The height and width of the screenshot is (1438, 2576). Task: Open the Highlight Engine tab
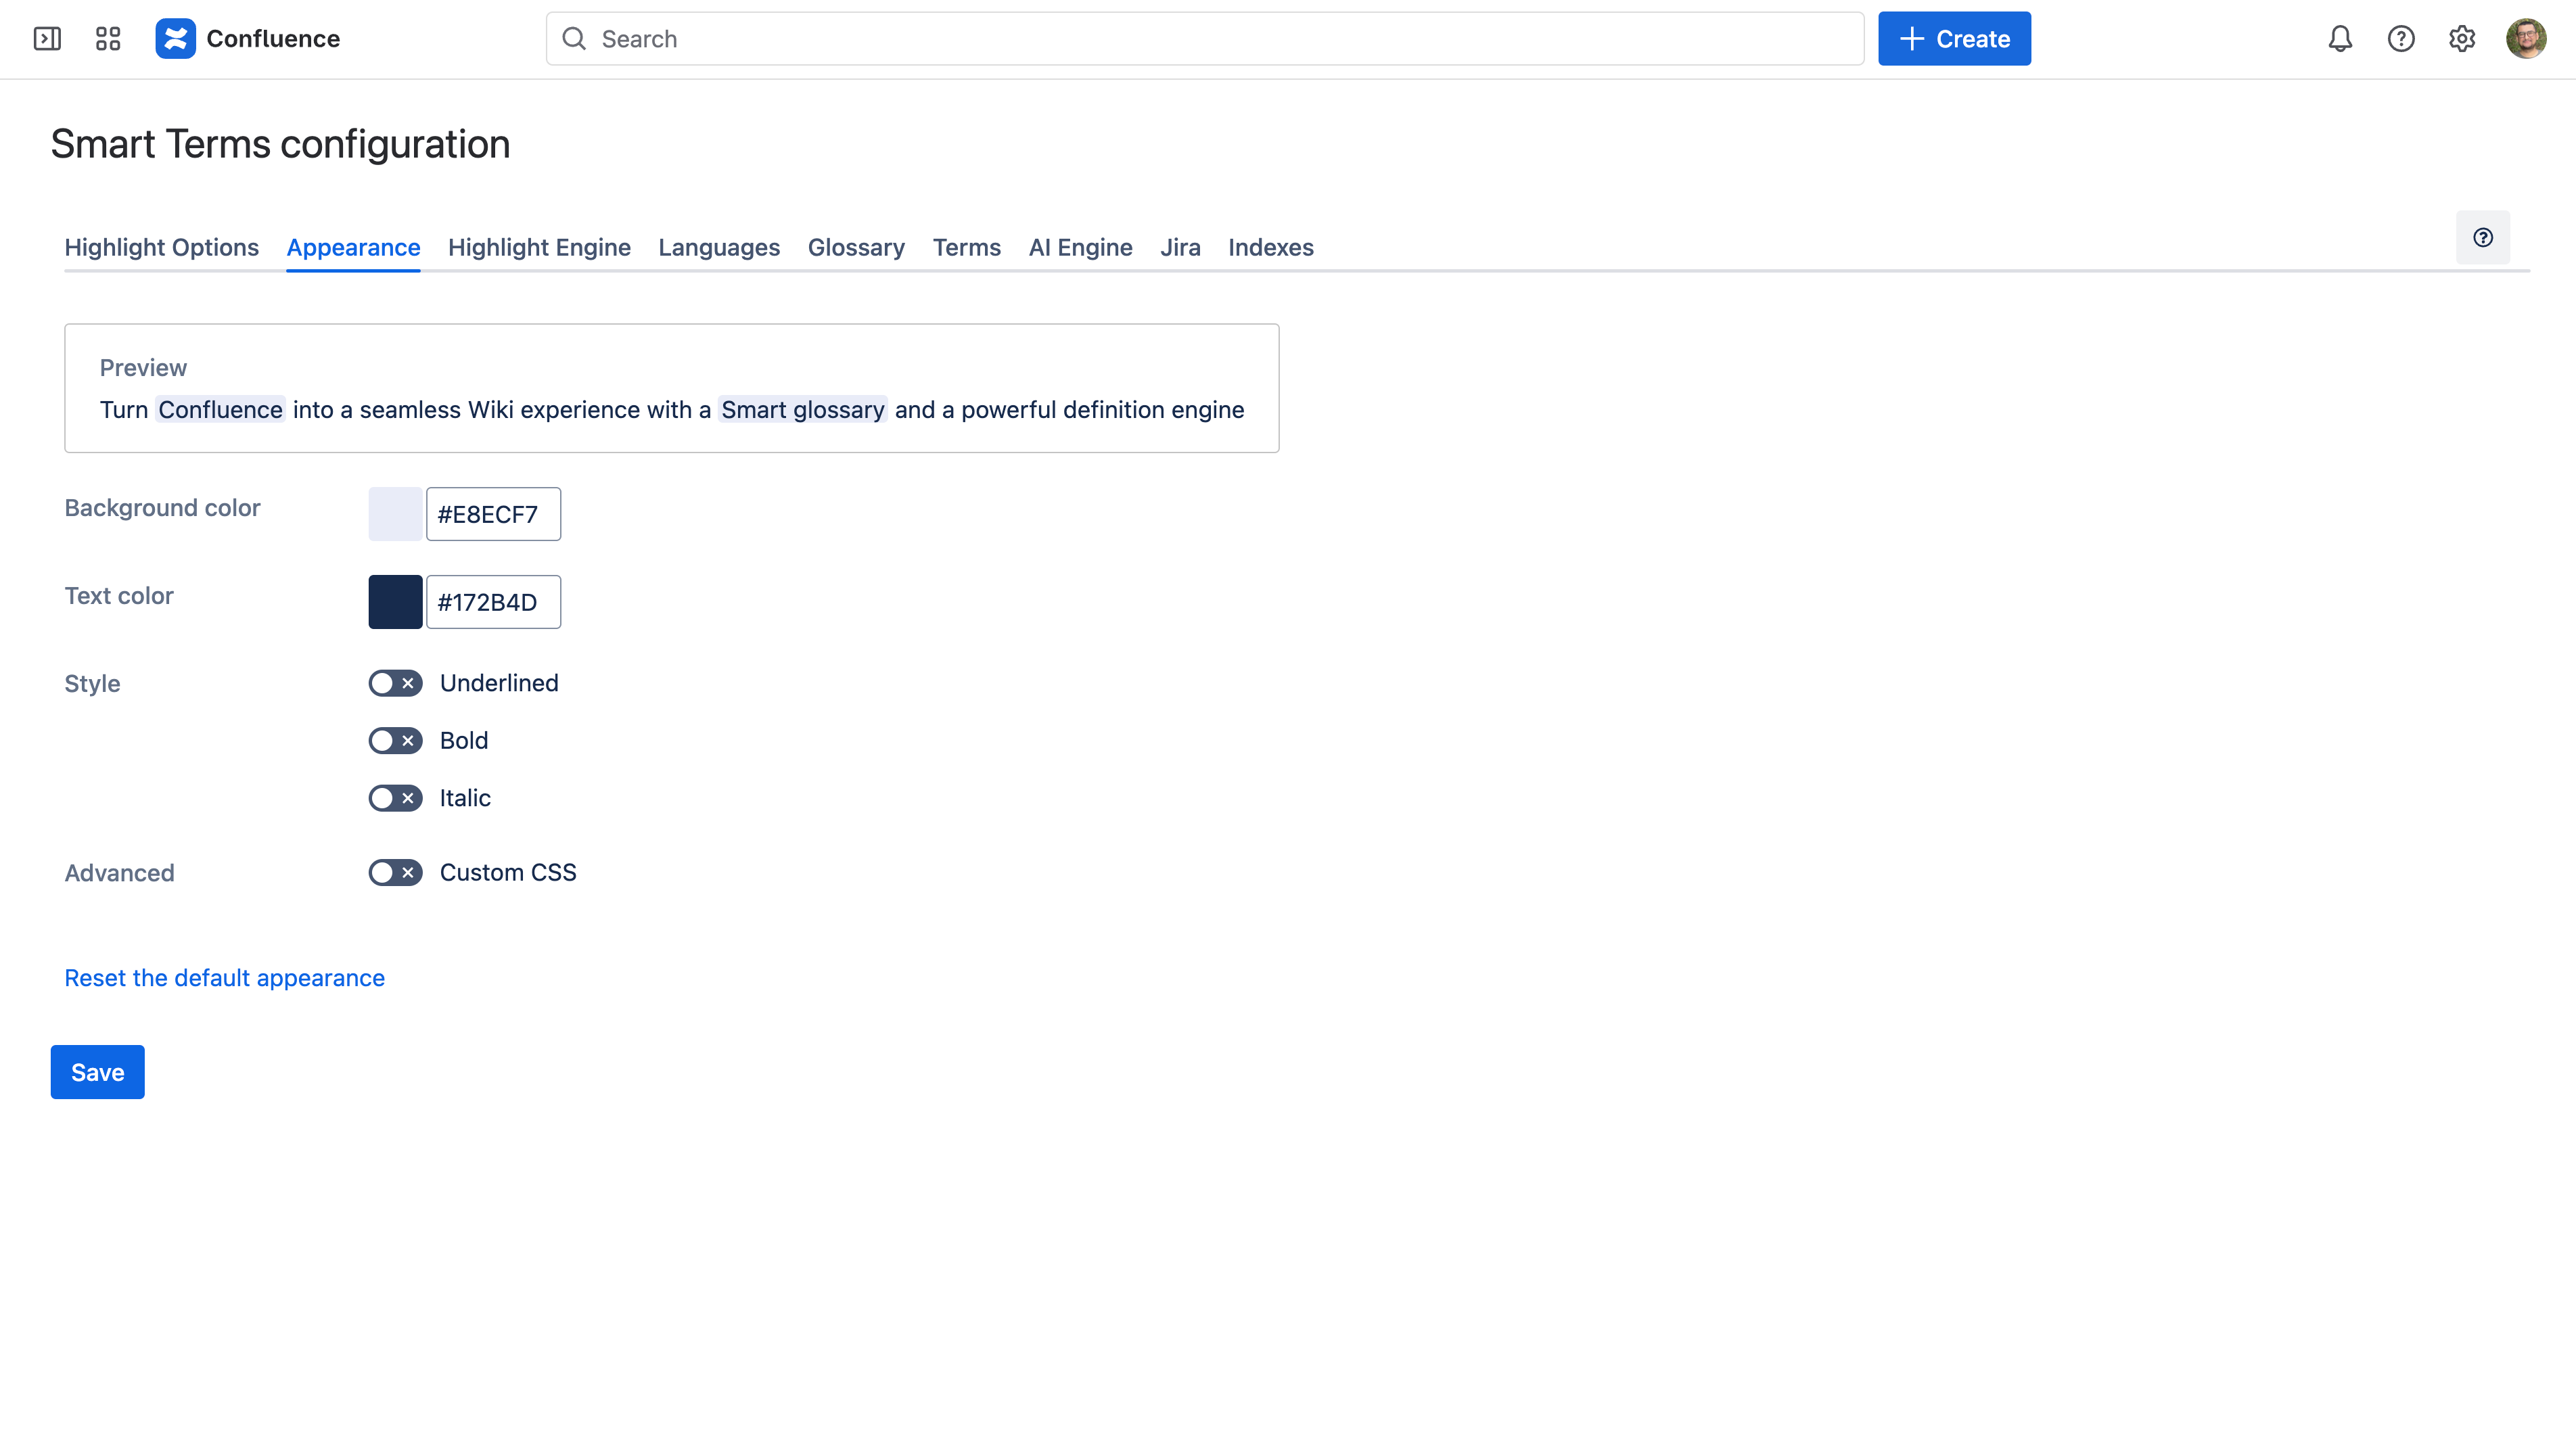[x=539, y=247]
